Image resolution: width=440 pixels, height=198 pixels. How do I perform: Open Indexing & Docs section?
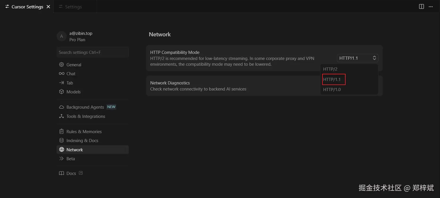click(93, 140)
